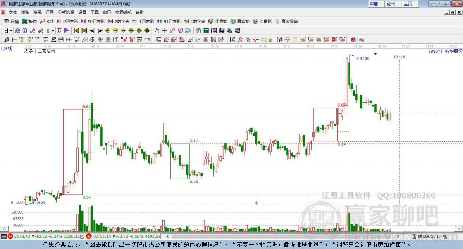This screenshot has height=249, width=463.
Task: Select the red pencil drawing tool
Action: coord(6,39)
